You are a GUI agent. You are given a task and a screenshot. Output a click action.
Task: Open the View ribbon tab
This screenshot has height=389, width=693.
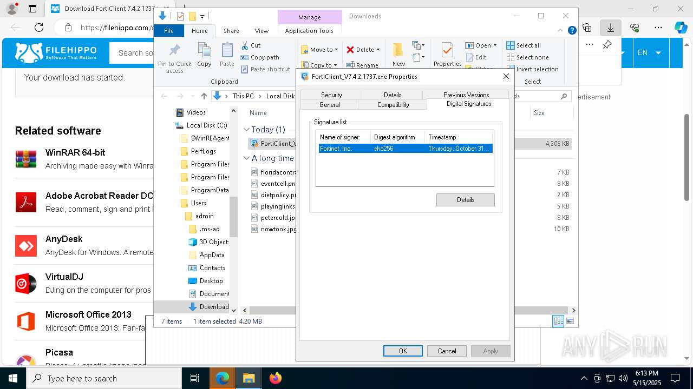tap(261, 31)
